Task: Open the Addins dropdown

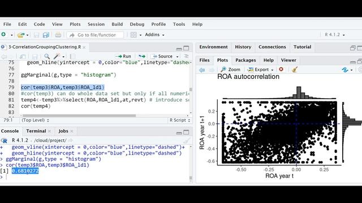Action: 154,34
